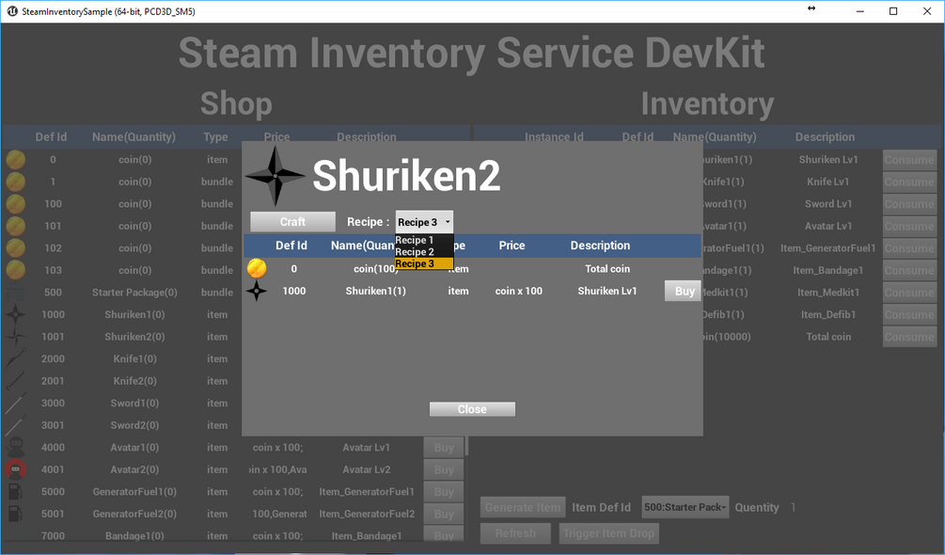
Task: Choose highlighted Recipe 3 in the list
Action: coord(424,264)
